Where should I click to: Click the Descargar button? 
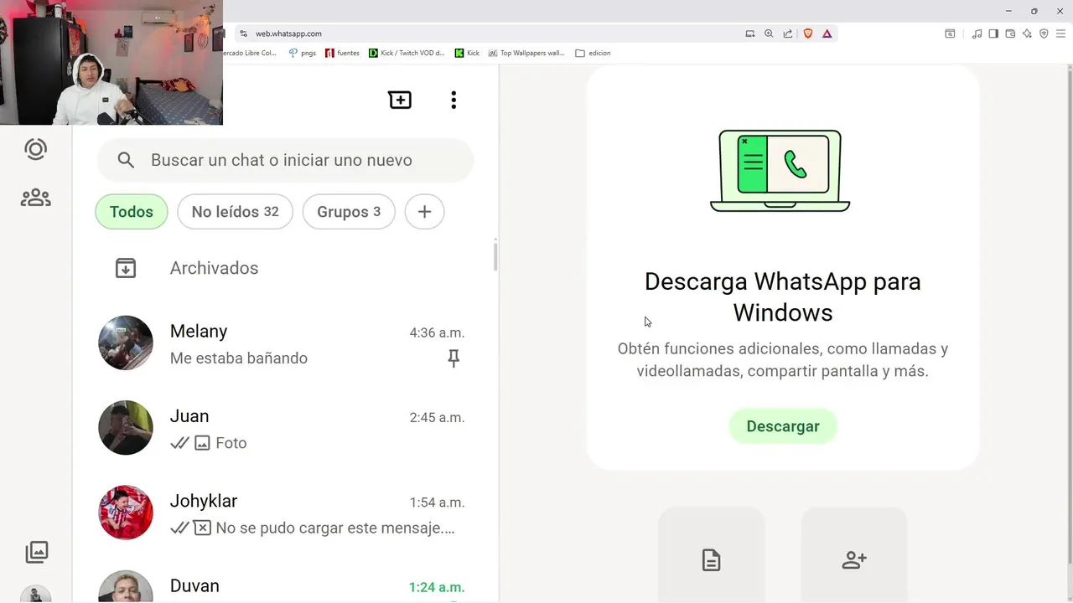(x=783, y=426)
